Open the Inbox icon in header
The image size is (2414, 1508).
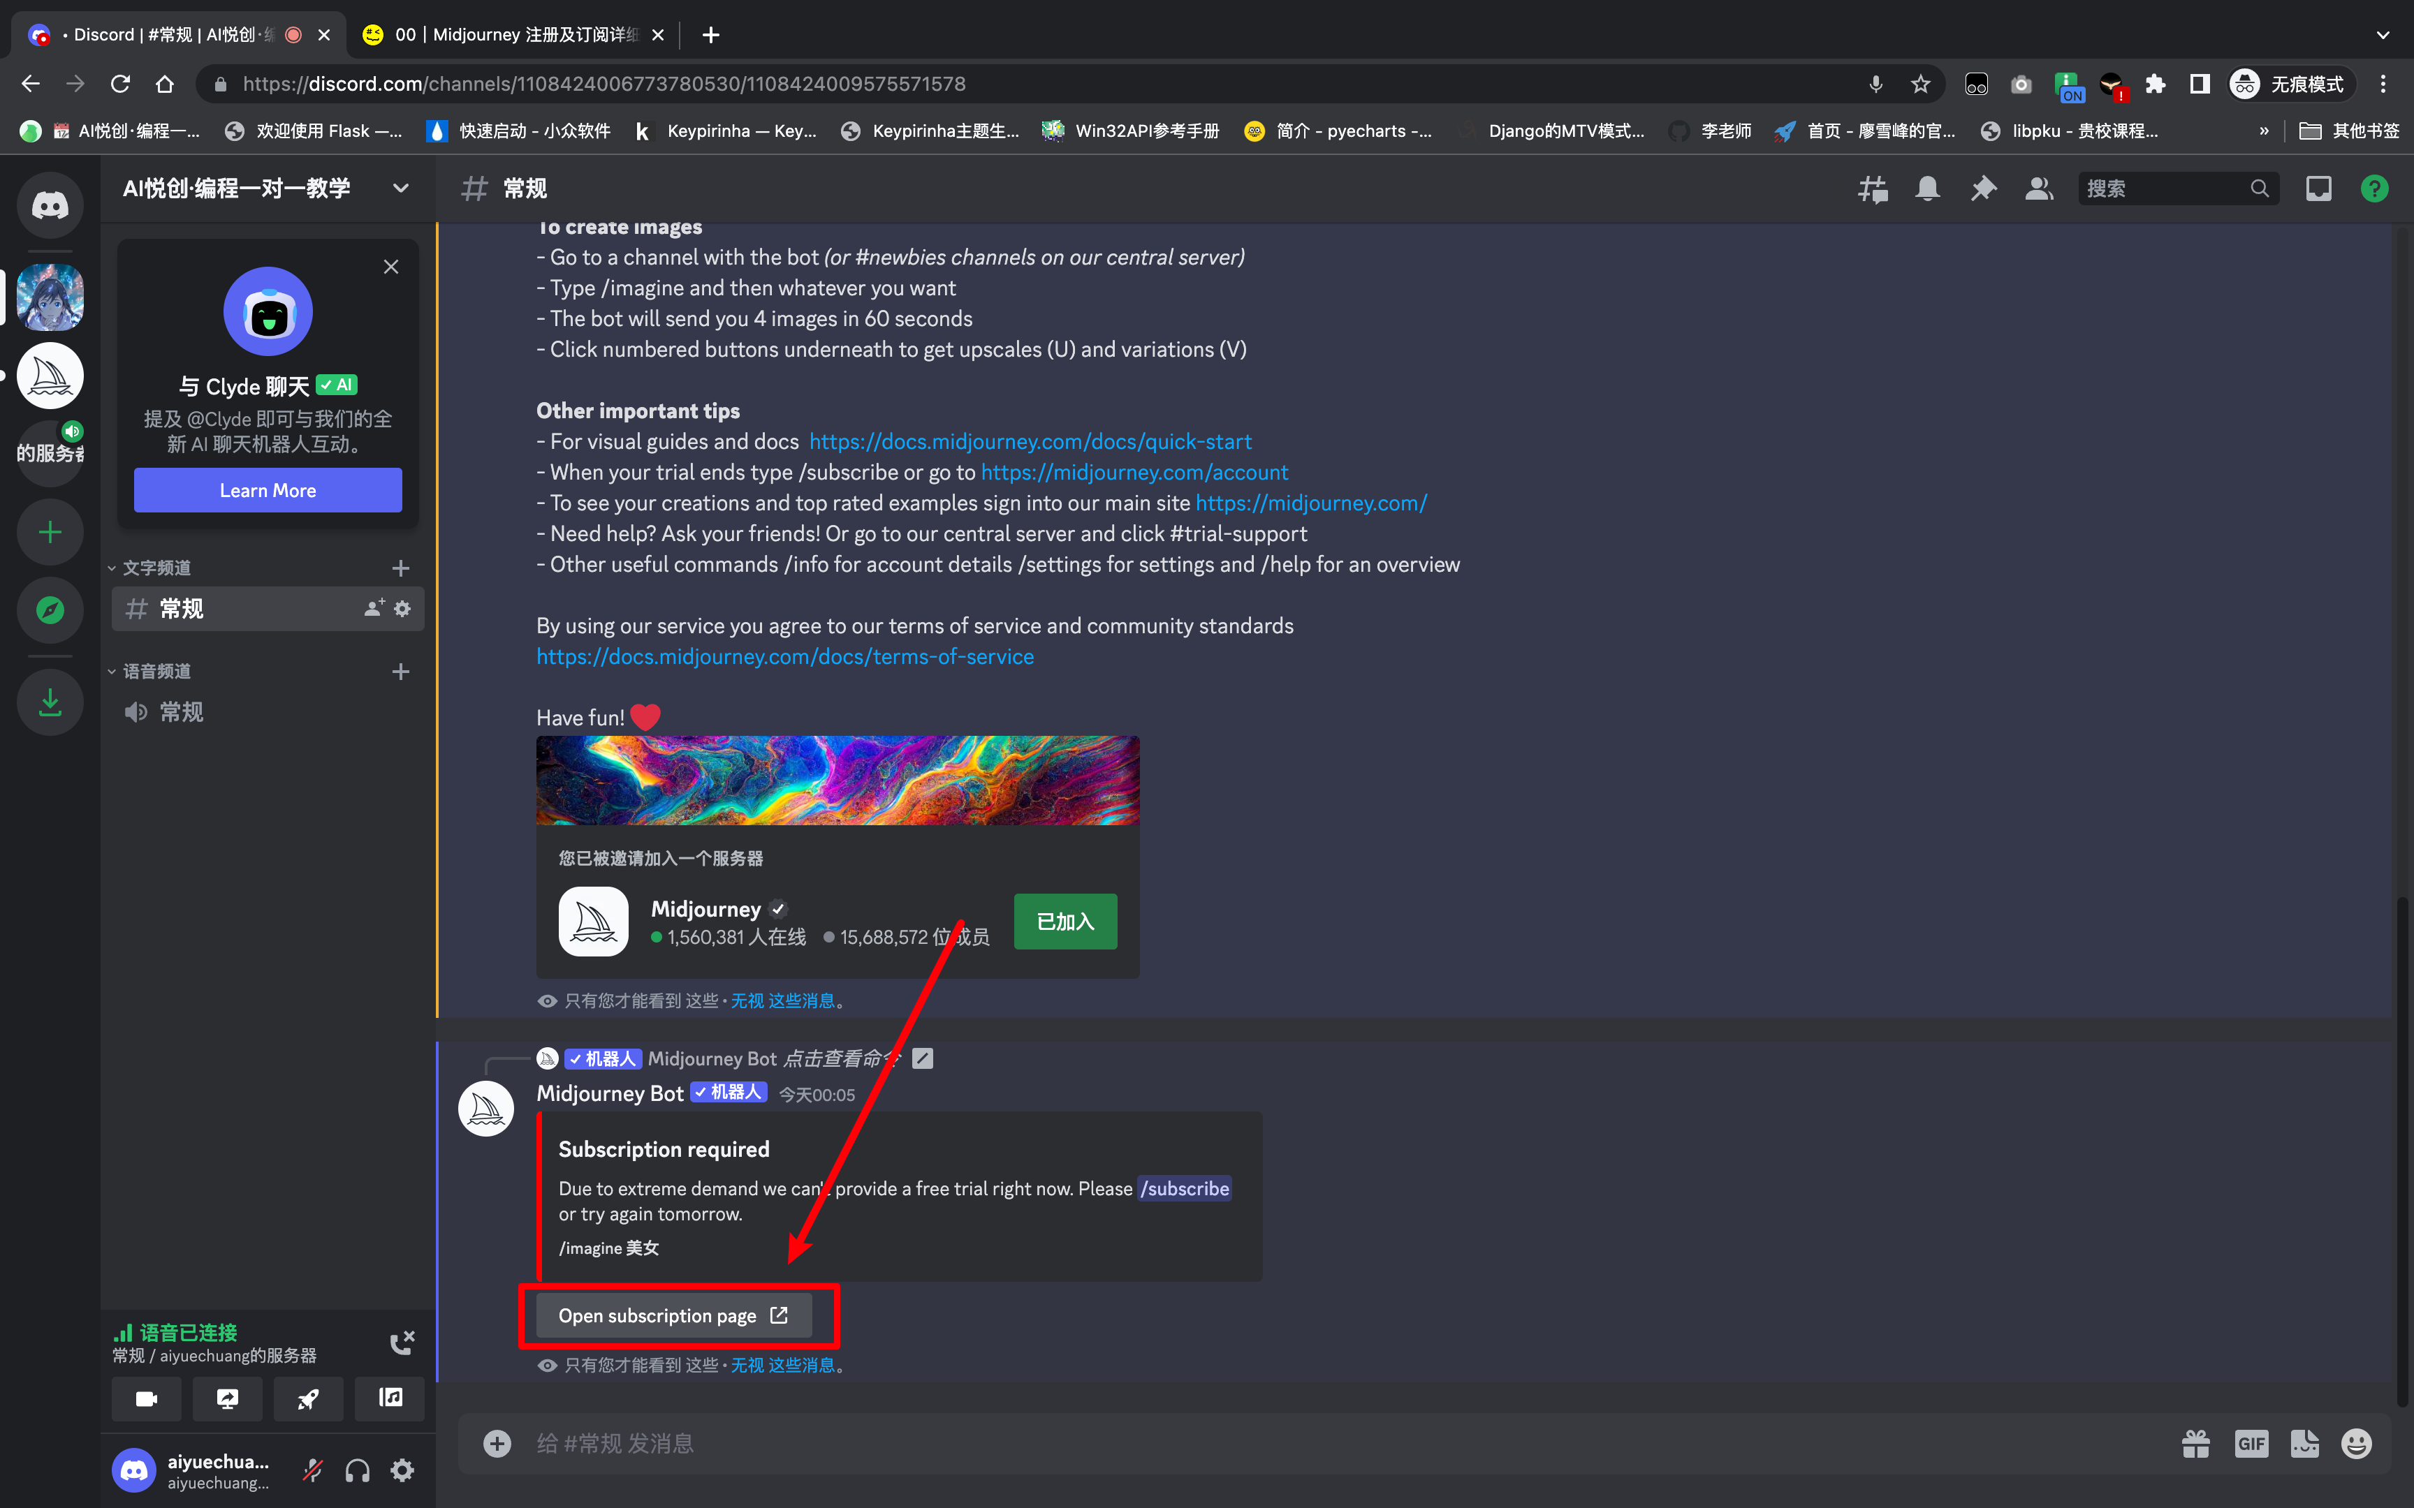coord(2318,188)
